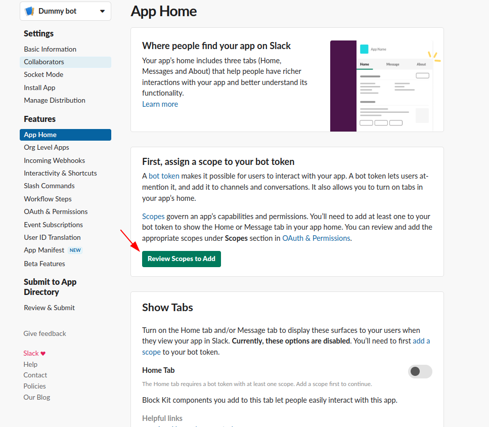Go to Basic Information settings
This screenshot has height=427, width=489.
coord(50,49)
